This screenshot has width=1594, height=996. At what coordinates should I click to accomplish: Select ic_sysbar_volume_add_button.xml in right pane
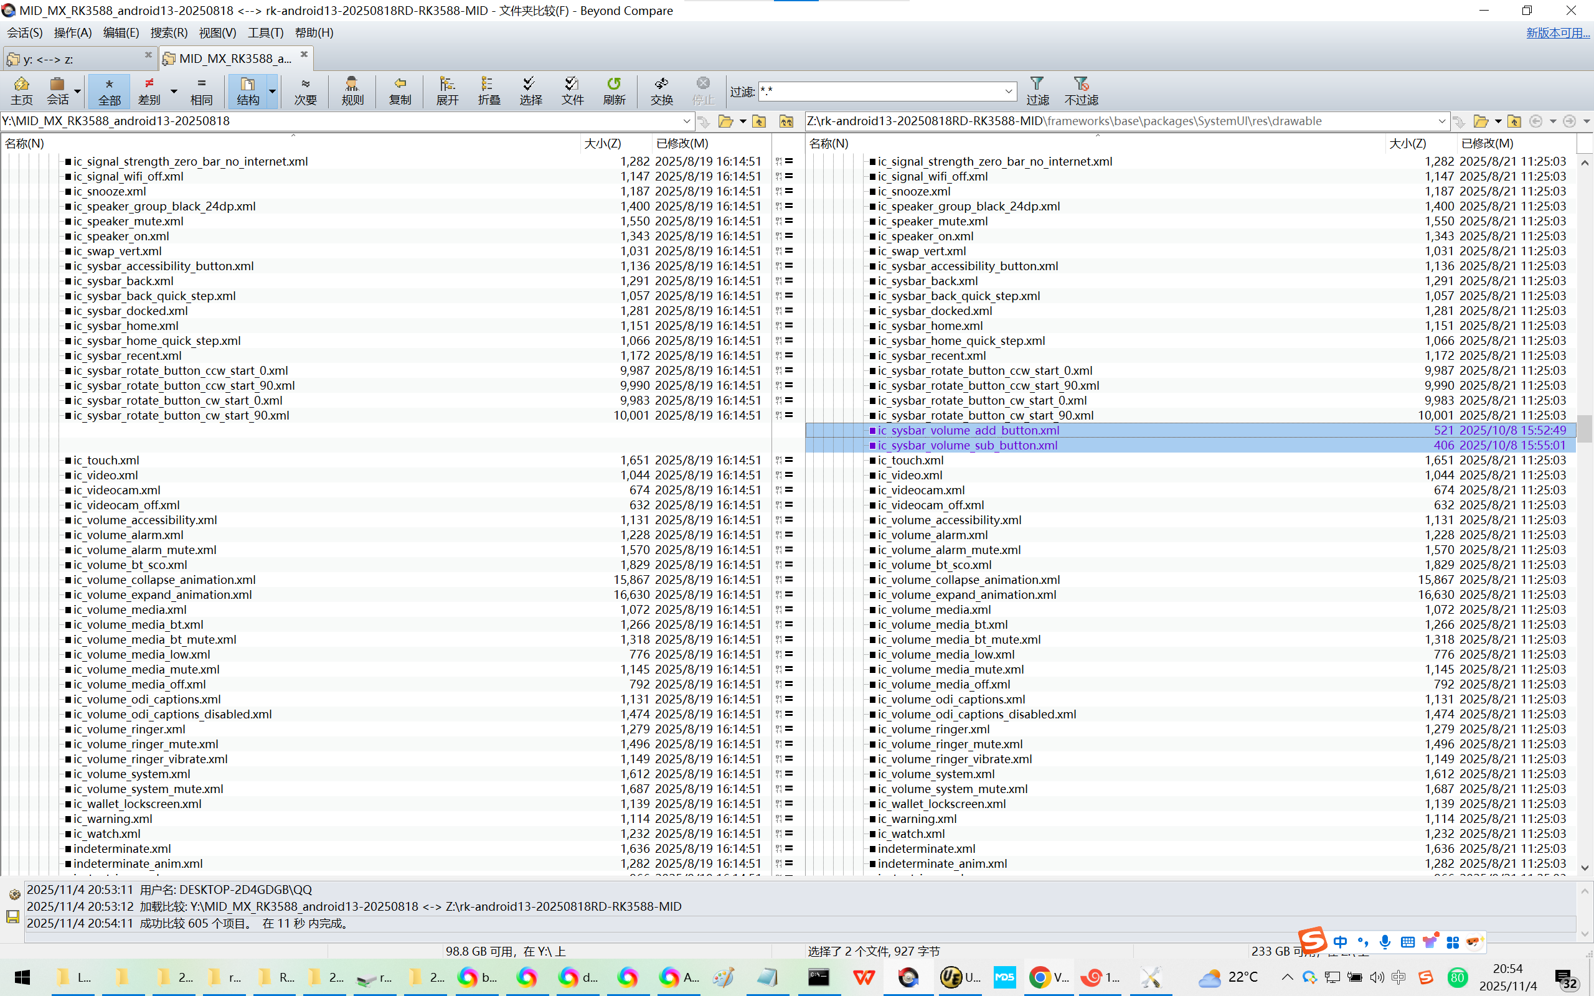coord(968,430)
